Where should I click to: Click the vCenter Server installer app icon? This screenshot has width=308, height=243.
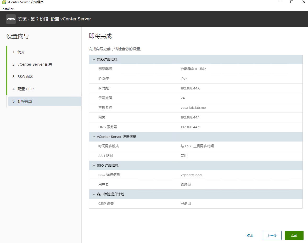pyautogui.click(x=4, y=2)
